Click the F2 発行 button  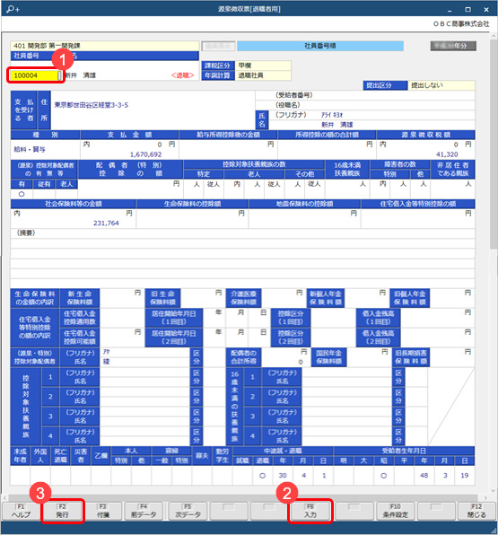tap(62, 511)
